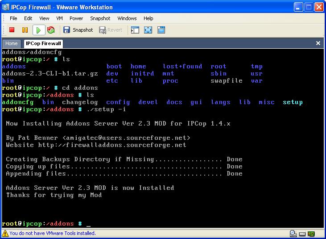Take a snapshot with the Snapshot button

[78, 30]
